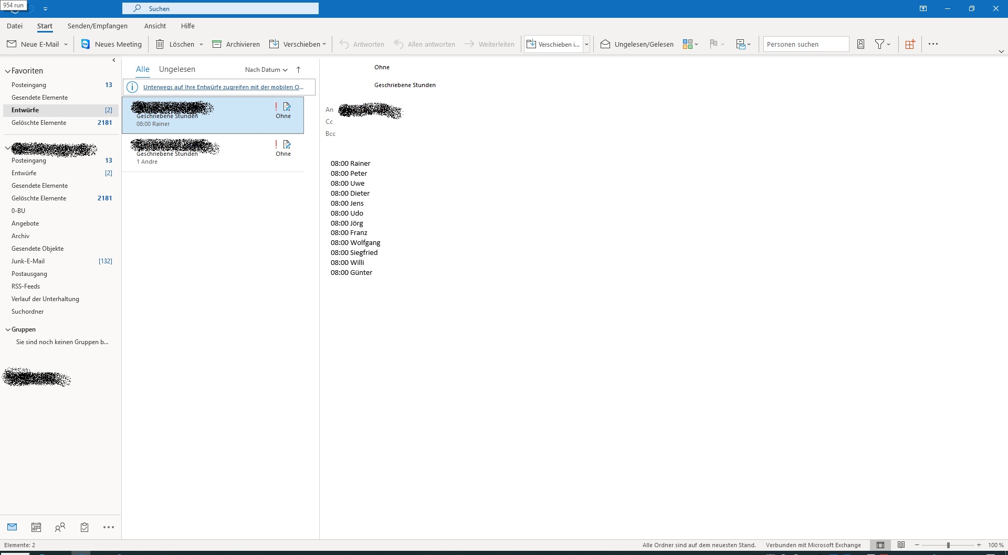Open the address book icon
Screen dimensions: 1008x555
coord(860,44)
